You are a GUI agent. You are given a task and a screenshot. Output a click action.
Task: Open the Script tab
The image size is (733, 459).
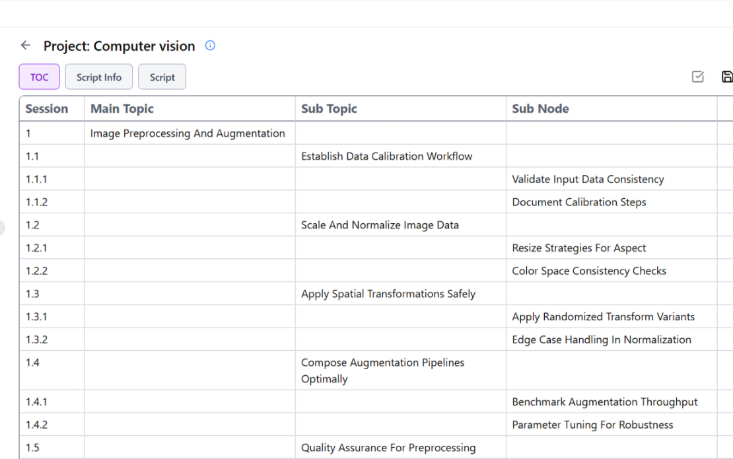(x=162, y=77)
